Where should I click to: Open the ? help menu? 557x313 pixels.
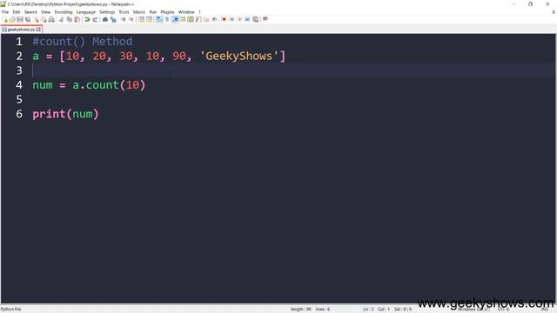(199, 12)
